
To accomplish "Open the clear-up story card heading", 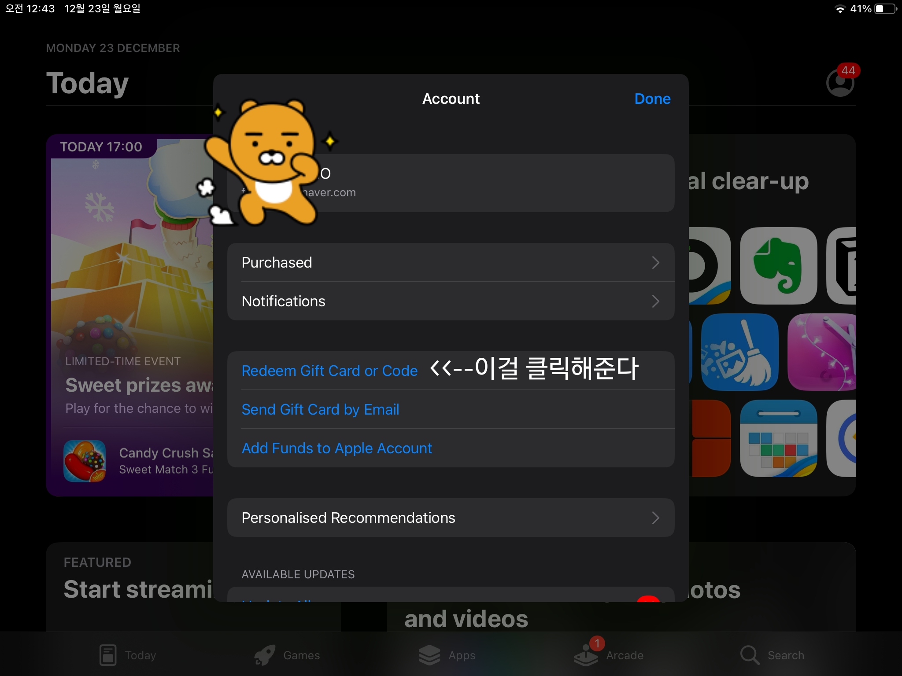I will tap(748, 181).
